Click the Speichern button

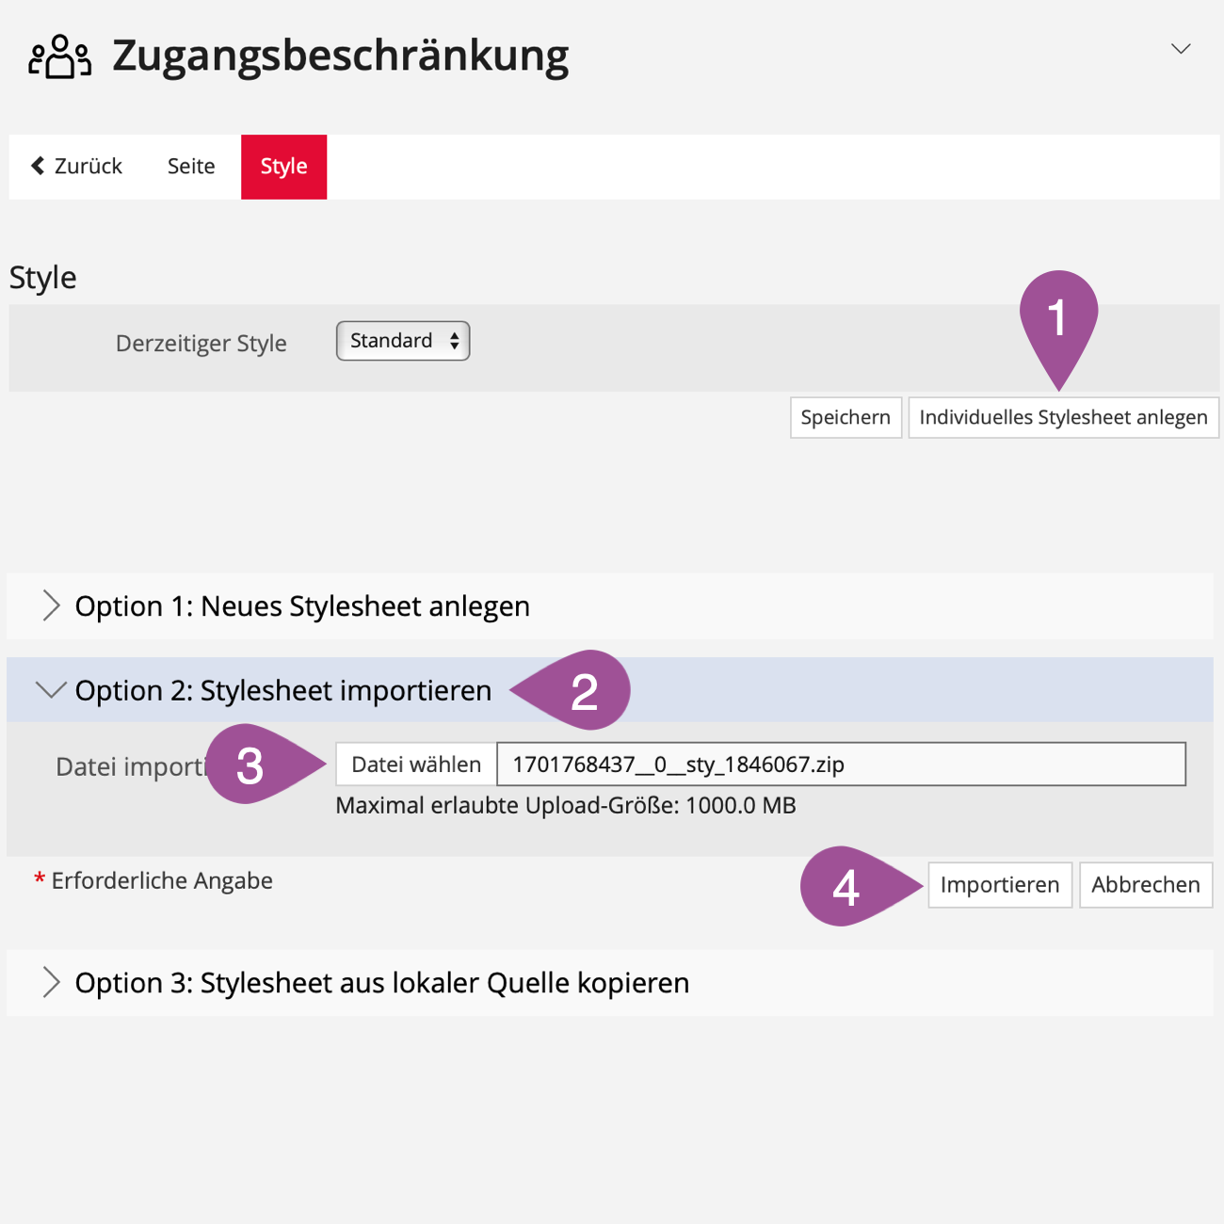pos(845,417)
